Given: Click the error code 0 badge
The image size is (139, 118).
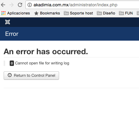Looking at the screenshot, I should (12, 63).
